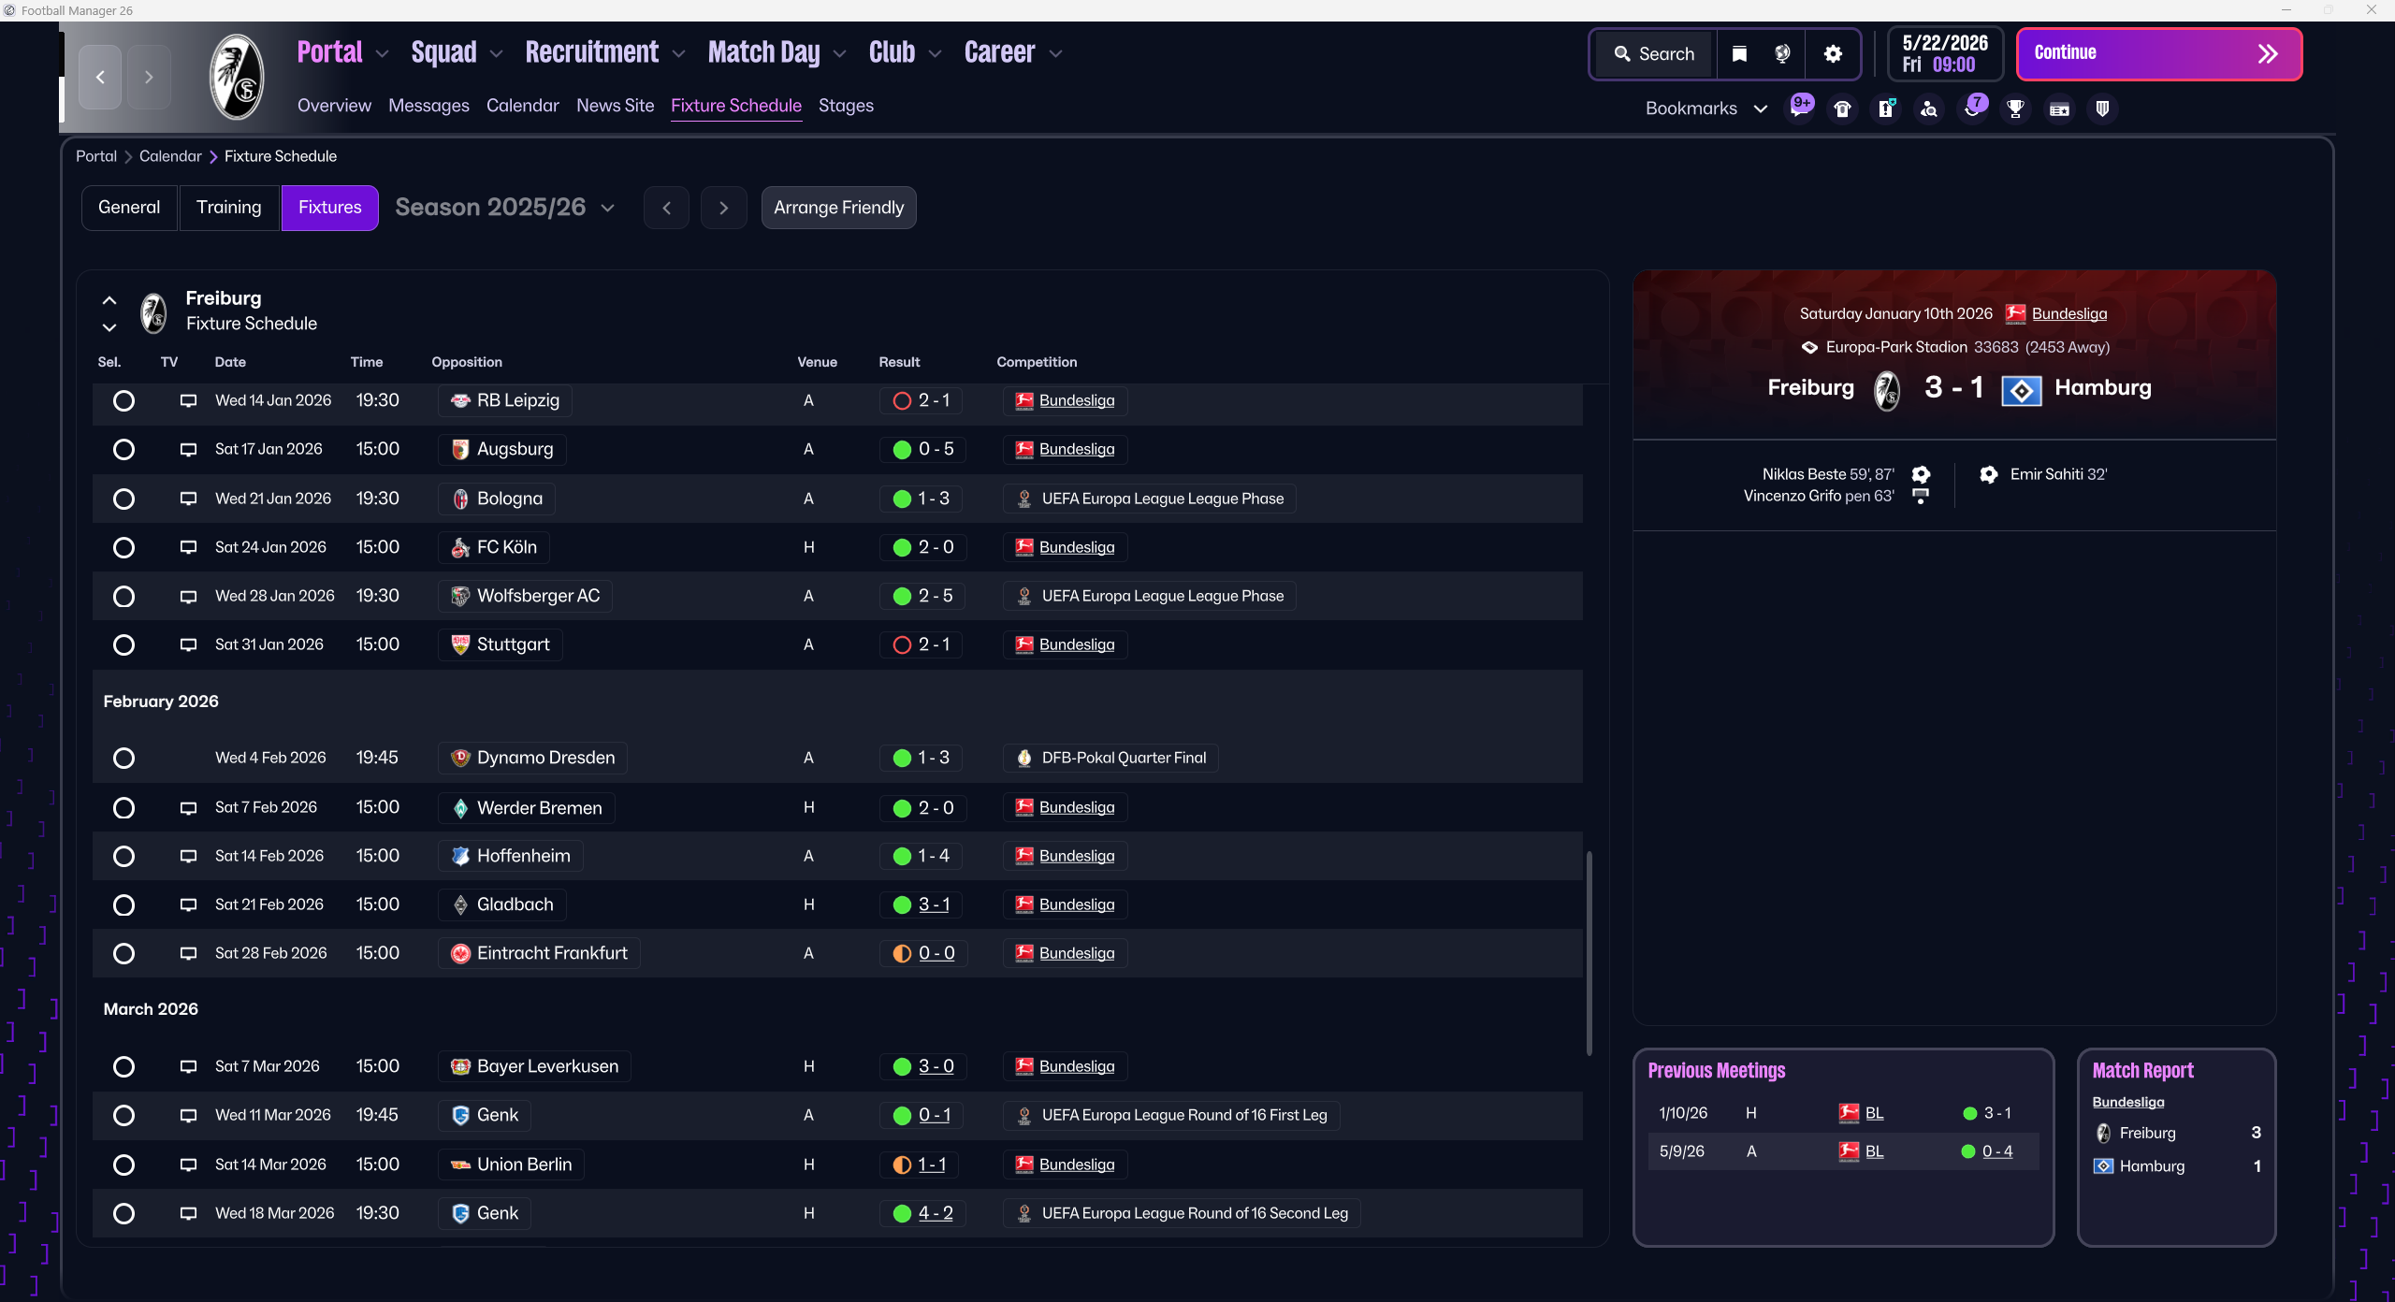This screenshot has height=1302, width=2395.
Task: Open the player search scouting icon
Action: tap(1928, 109)
